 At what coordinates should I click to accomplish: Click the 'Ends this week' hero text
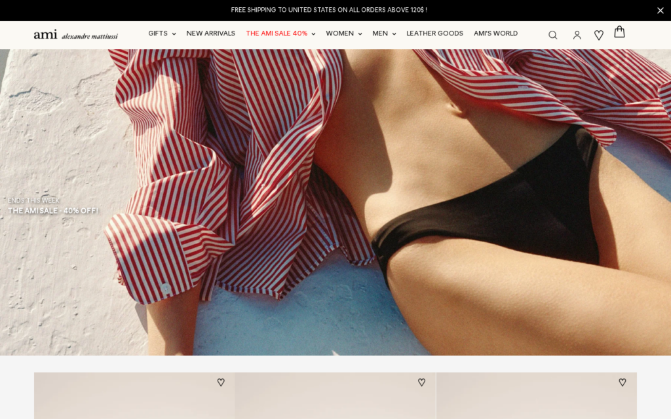click(x=34, y=200)
